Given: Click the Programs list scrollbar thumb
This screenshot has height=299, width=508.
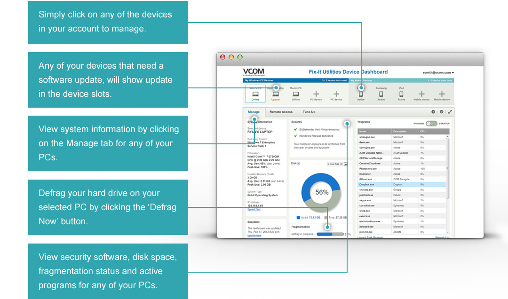Looking at the screenshot, I should (448, 168).
